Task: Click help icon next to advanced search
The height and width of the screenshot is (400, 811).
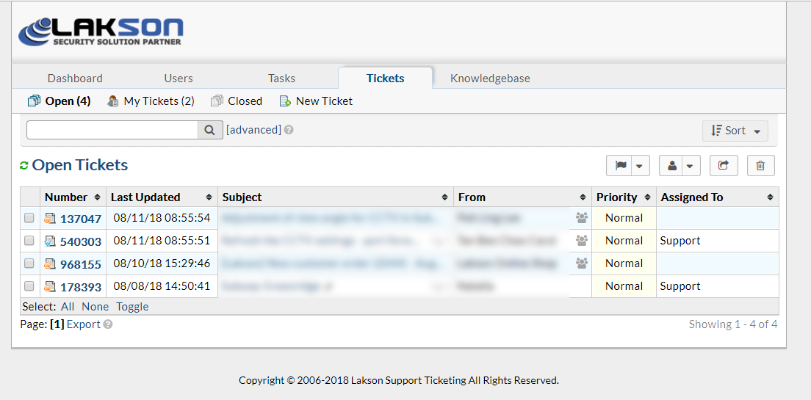Action: click(289, 130)
